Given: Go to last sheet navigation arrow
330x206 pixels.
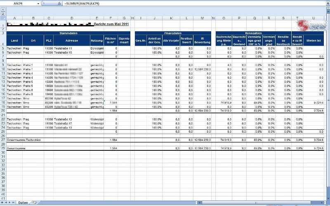Looking at the screenshot, I should point(13,202).
